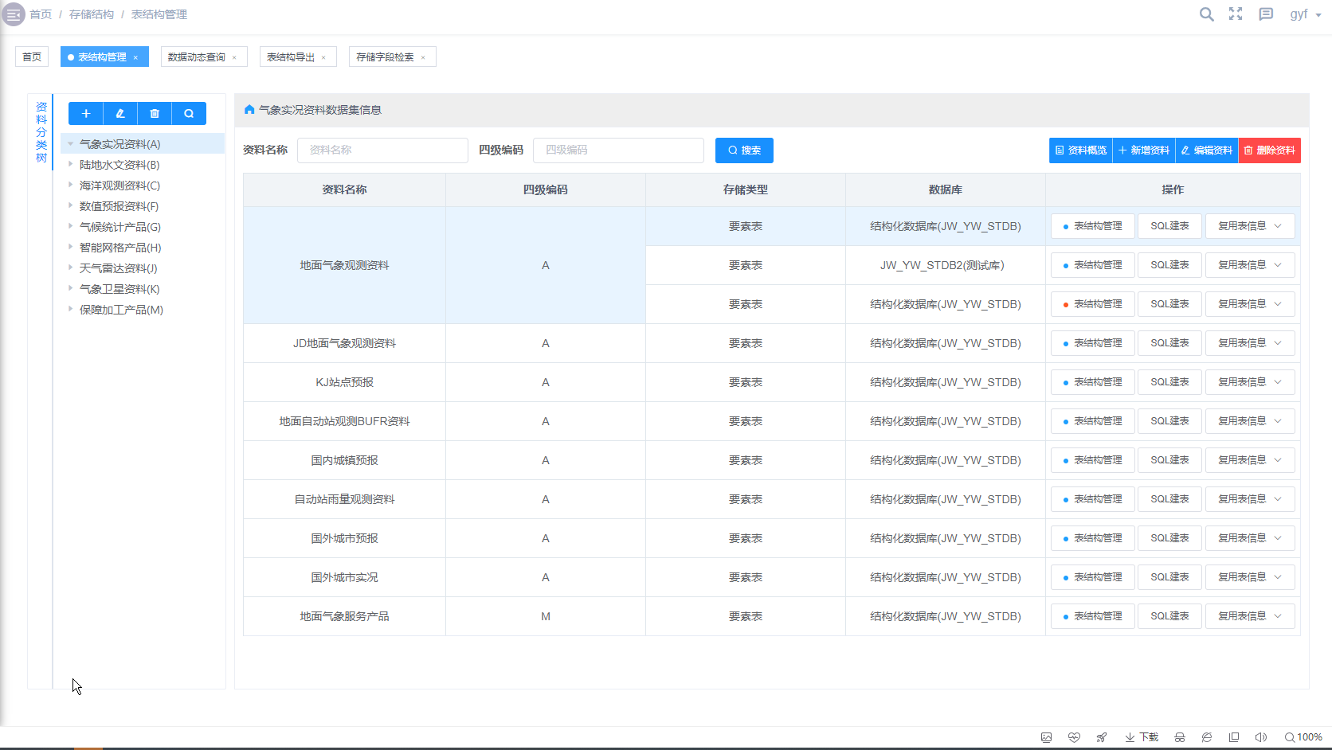Select 气象卫星资料(K) in the tree

pos(119,289)
